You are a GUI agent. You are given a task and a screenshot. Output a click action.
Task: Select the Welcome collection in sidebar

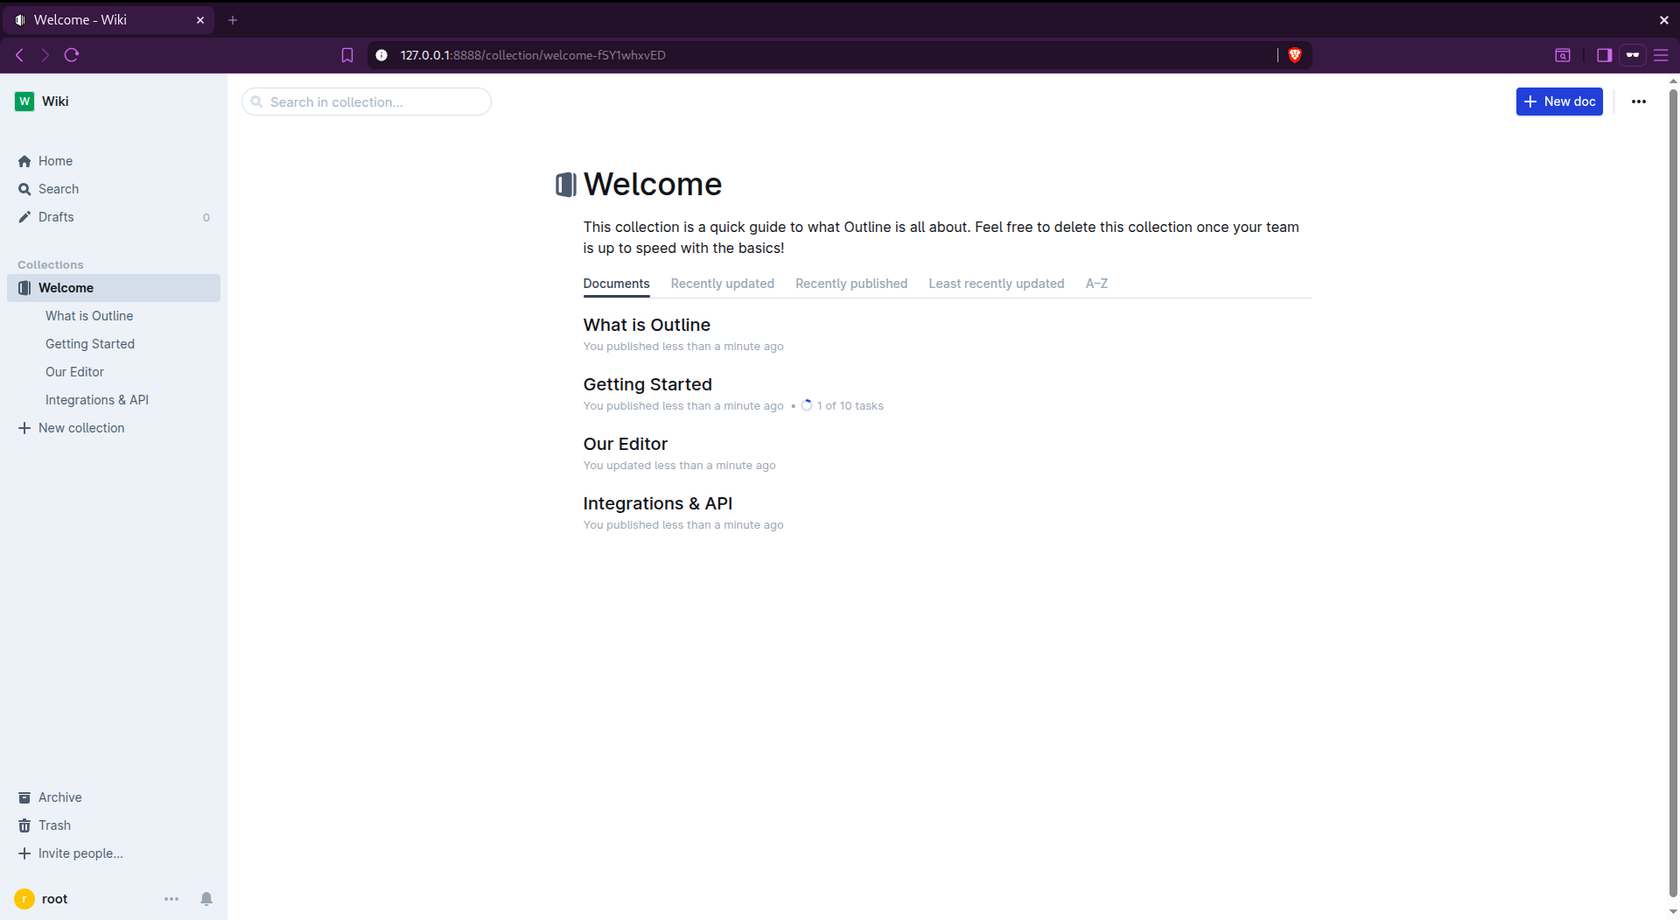[x=114, y=288]
